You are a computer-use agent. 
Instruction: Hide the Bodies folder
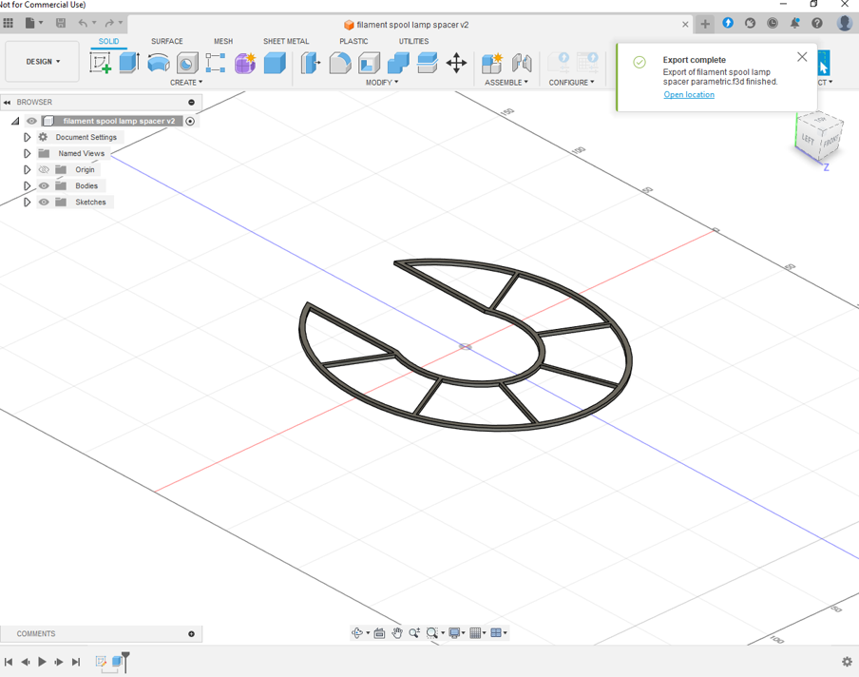pyautogui.click(x=44, y=185)
